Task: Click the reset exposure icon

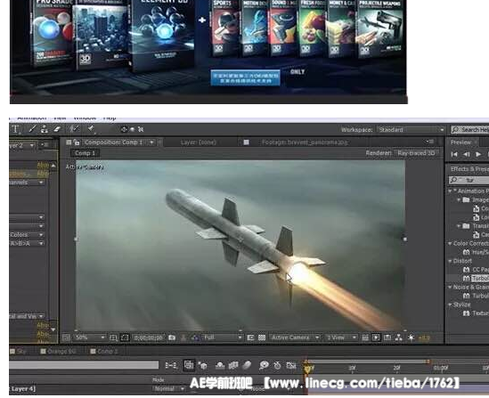Action: pyautogui.click(x=411, y=337)
